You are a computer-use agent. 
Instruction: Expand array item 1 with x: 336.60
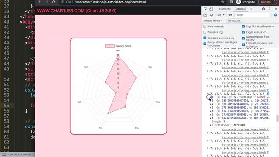(210, 101)
